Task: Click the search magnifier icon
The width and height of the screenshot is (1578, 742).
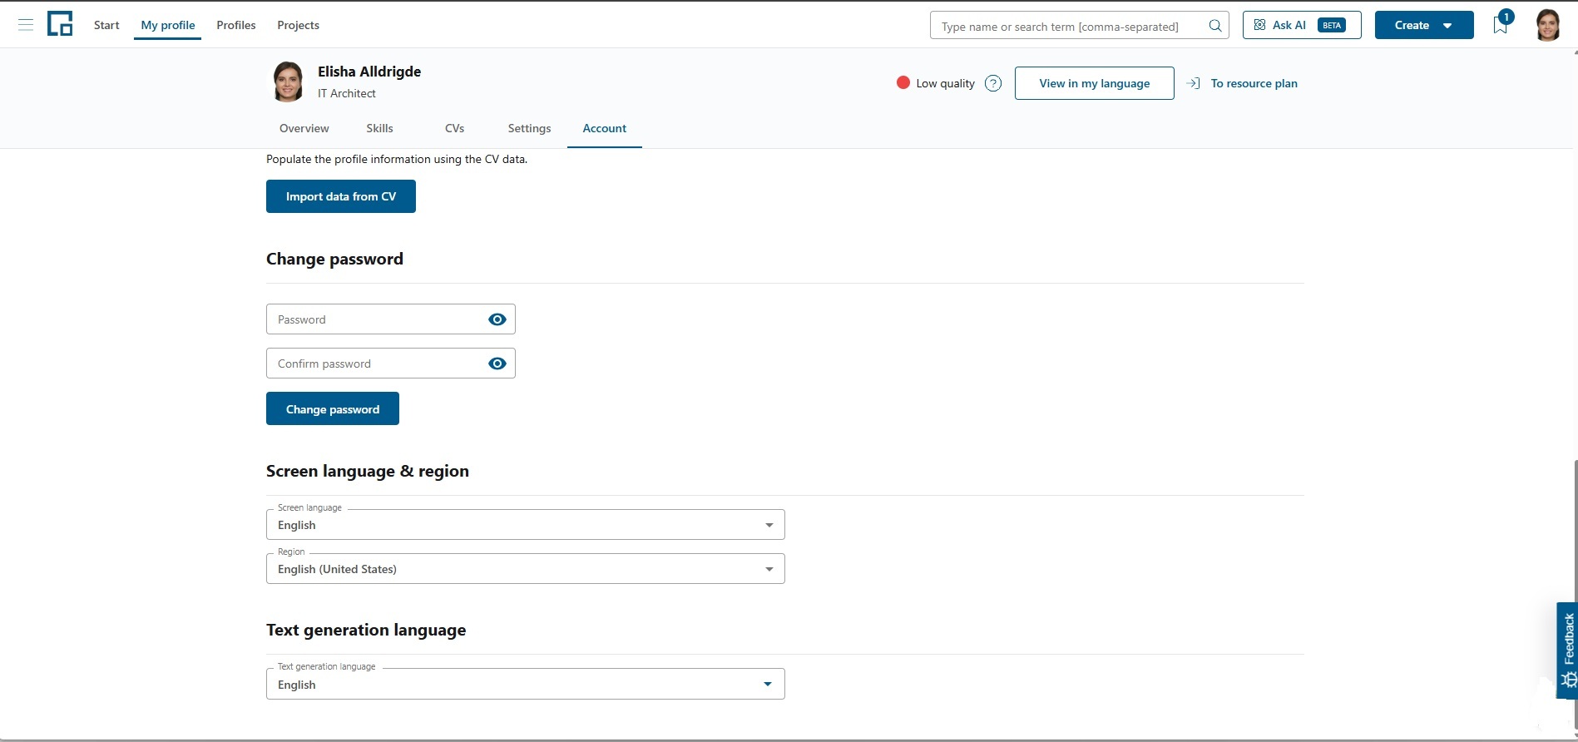Action: [x=1214, y=26]
